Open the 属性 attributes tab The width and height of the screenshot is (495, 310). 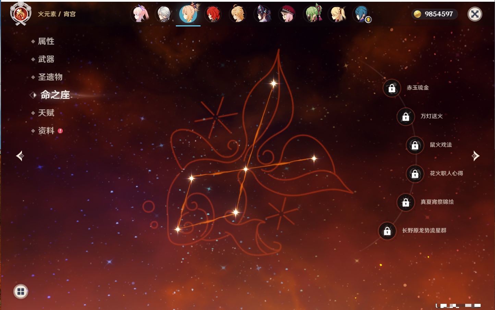46,41
